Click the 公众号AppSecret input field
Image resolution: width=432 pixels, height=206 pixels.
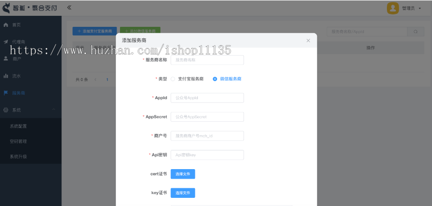[x=207, y=117]
